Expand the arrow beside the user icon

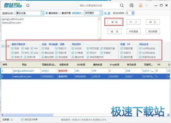coord(147,5)
